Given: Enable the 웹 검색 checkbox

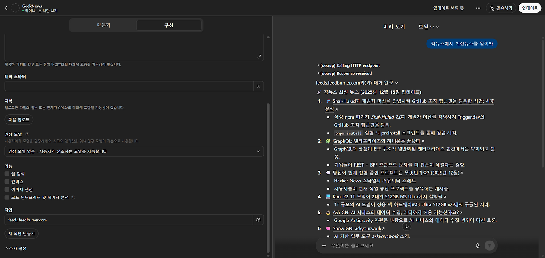Looking at the screenshot, I should [7, 174].
